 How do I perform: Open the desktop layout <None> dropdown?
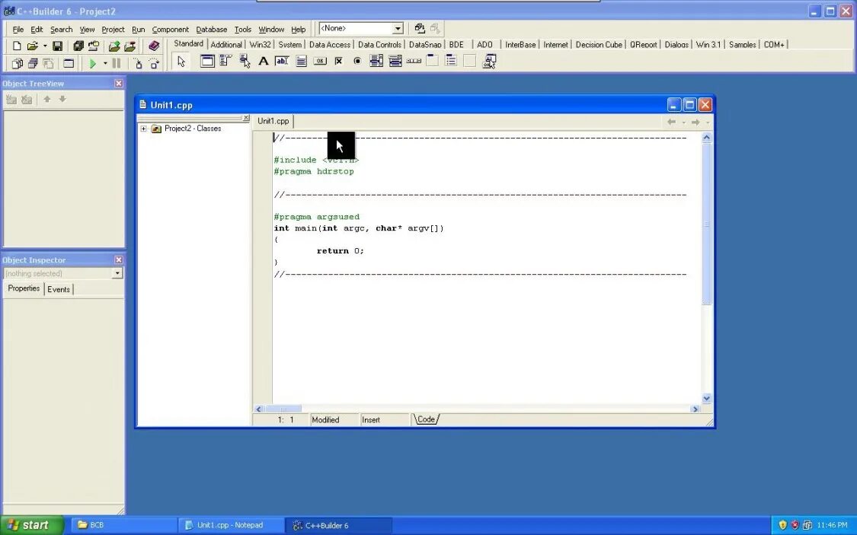[x=398, y=28]
